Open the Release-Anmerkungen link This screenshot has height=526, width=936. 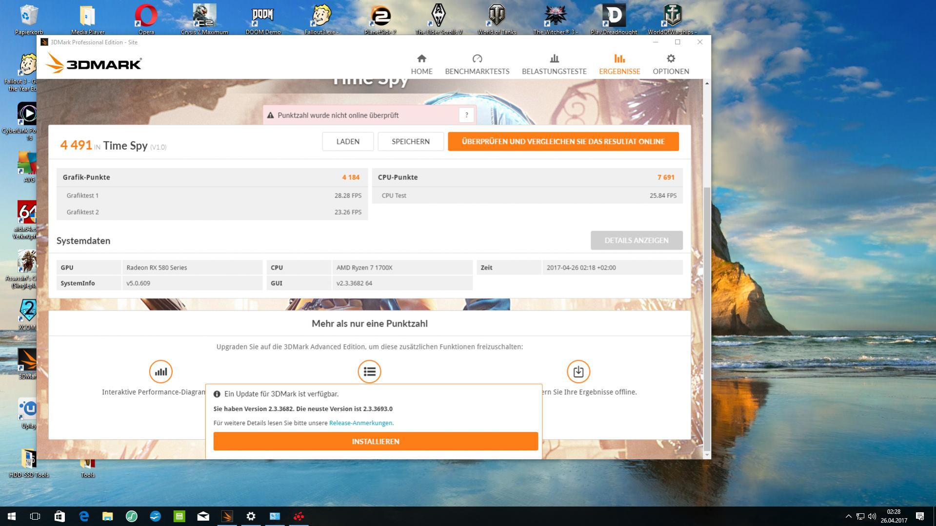pos(361,423)
